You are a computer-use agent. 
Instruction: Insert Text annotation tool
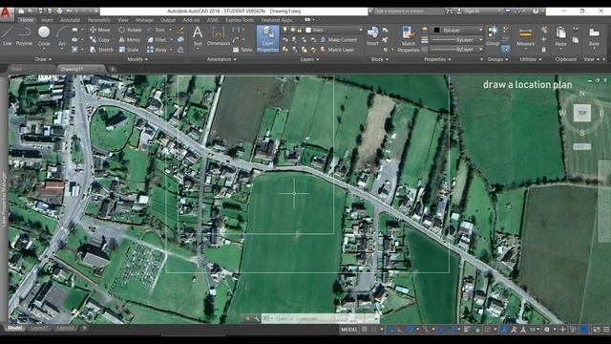point(198,36)
